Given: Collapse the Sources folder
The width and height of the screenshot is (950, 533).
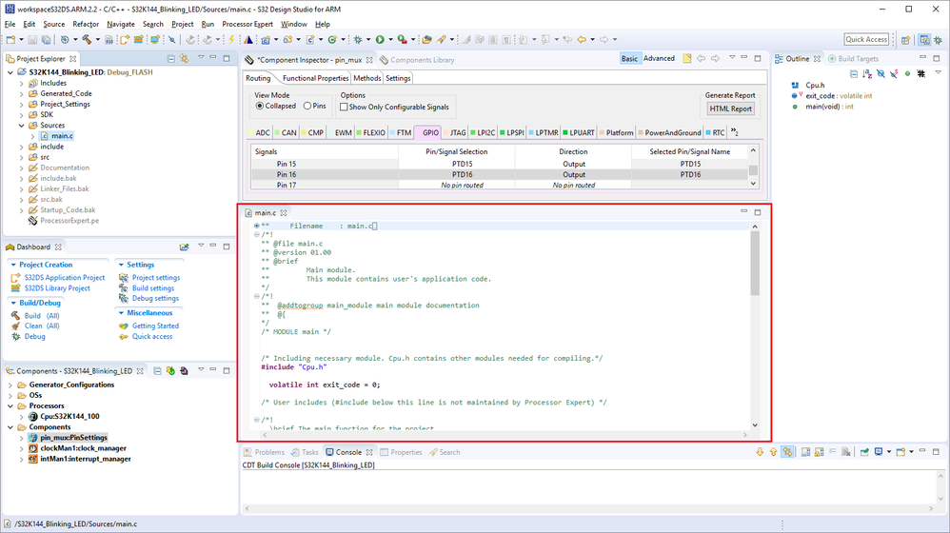Looking at the screenshot, I should (x=22, y=126).
